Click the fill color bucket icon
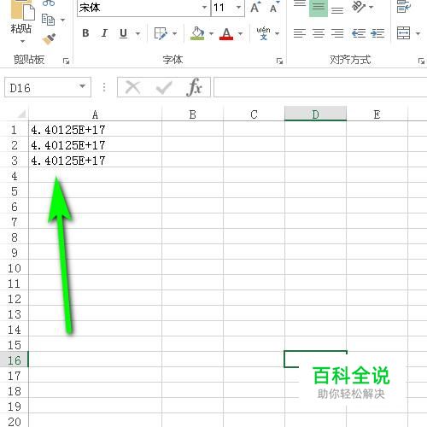Image resolution: width=427 pixels, height=427 pixels. coord(197,33)
